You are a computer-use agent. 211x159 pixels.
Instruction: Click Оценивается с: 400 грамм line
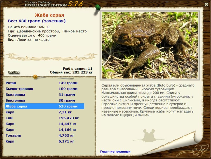[x=32, y=36]
